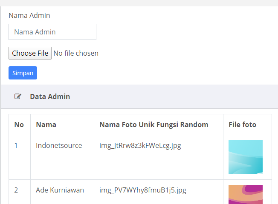Click the edit icon beside Data Admin
278x204 pixels.
coord(18,96)
